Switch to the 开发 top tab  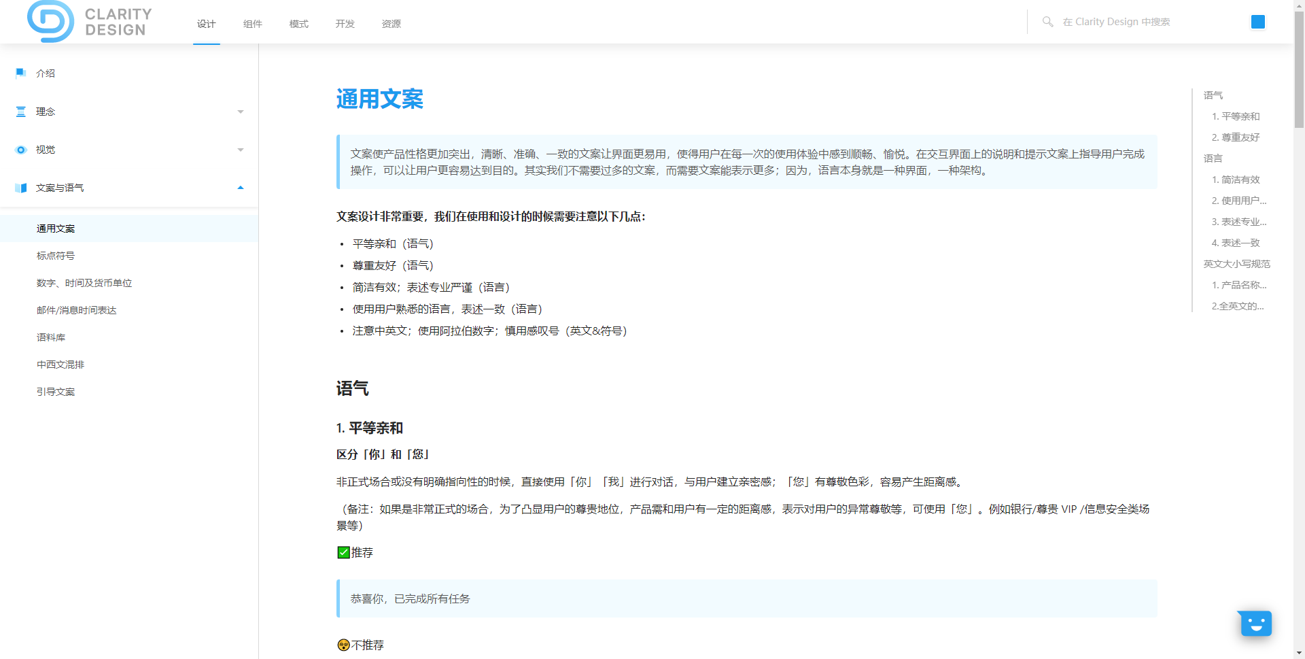click(x=345, y=24)
